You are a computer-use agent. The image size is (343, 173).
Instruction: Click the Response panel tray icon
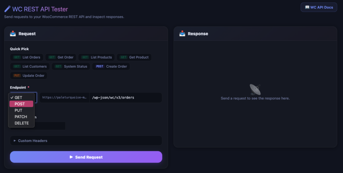coord(182,34)
